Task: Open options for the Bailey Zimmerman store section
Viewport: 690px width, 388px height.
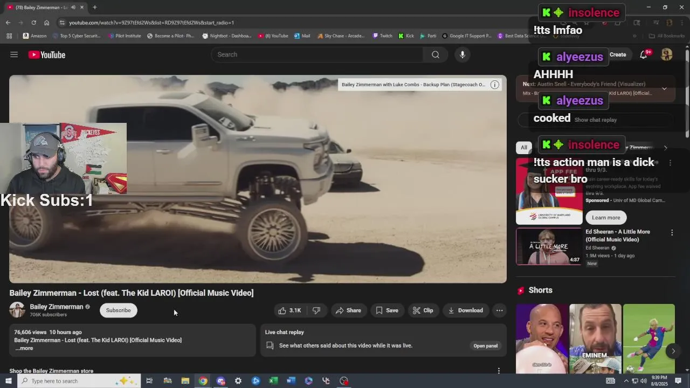Action: (x=499, y=371)
